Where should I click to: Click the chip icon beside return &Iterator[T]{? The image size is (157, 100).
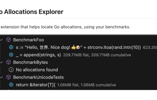click(11, 84)
